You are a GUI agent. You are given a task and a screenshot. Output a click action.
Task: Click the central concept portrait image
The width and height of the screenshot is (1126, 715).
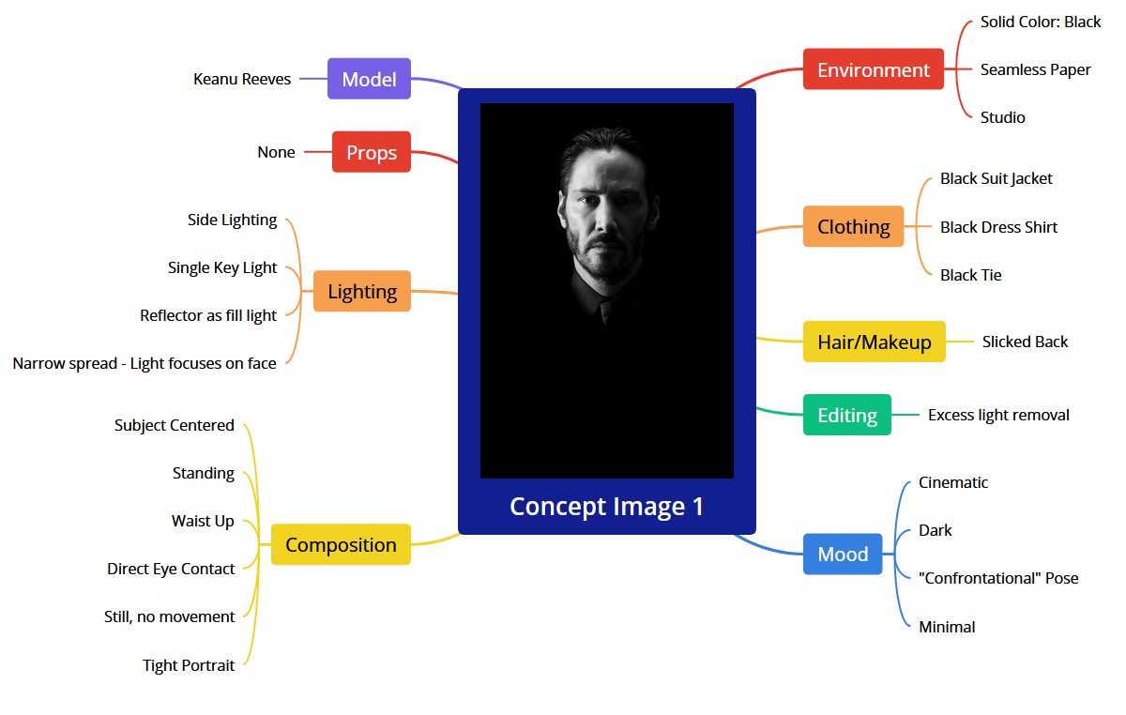pyautogui.click(x=606, y=290)
